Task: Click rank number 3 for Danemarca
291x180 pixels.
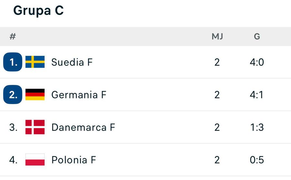Action: 13,127
